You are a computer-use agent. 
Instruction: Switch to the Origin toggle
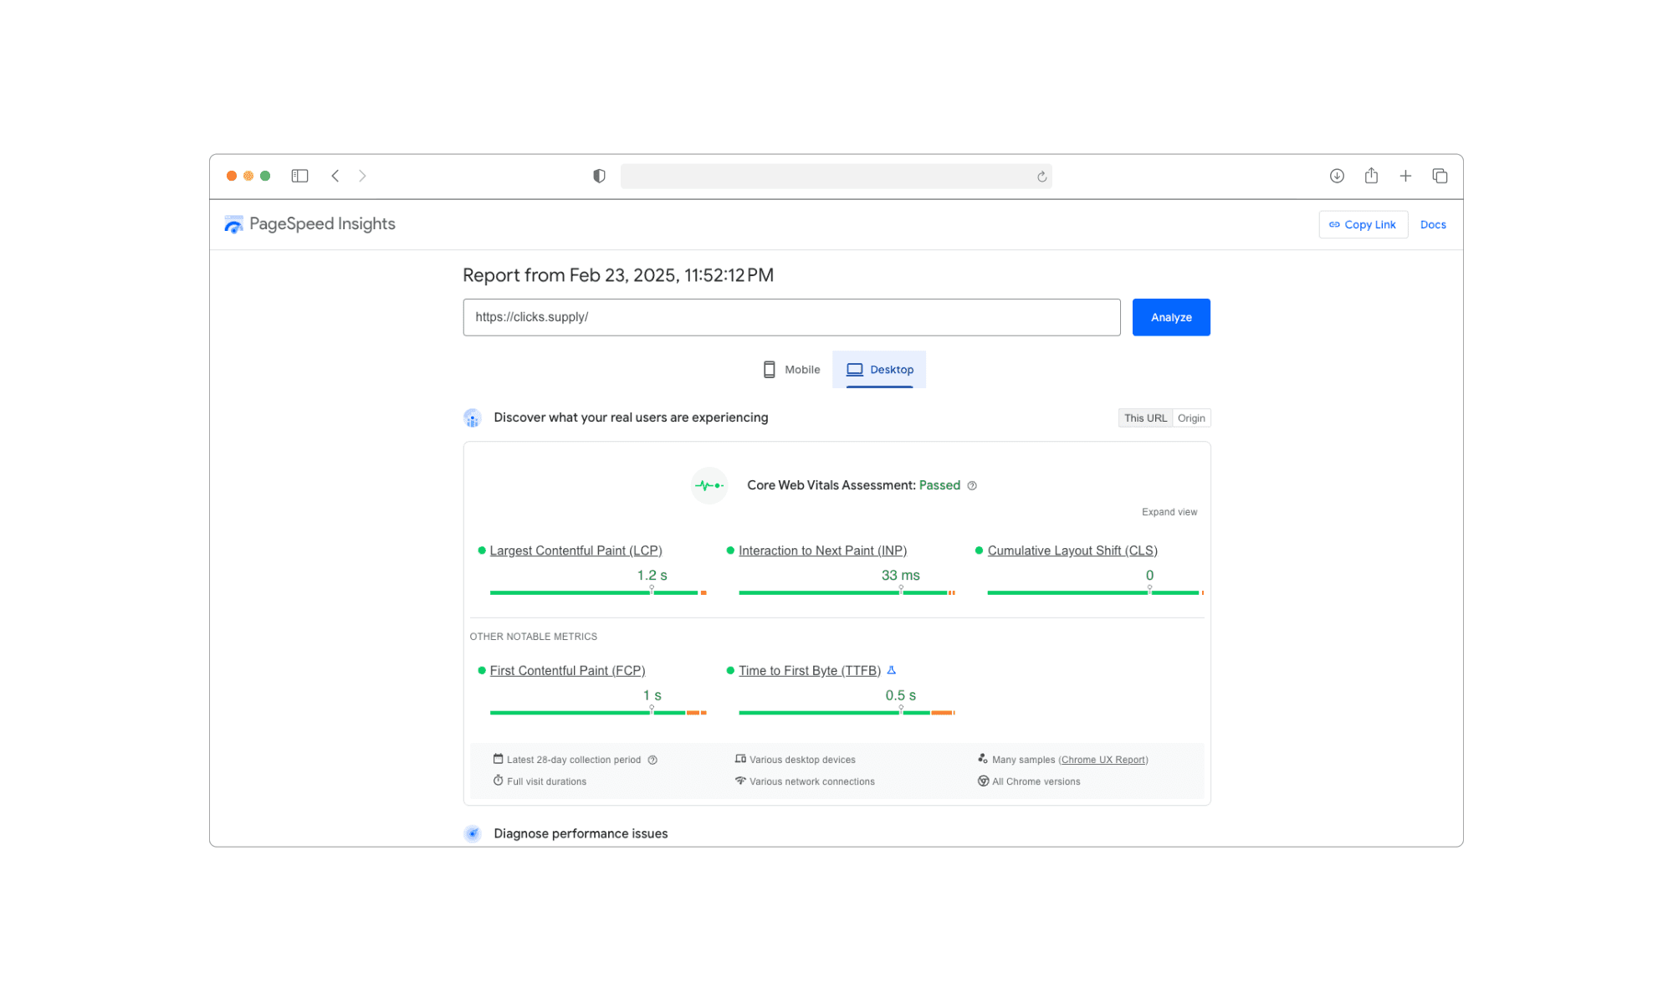pyautogui.click(x=1191, y=417)
